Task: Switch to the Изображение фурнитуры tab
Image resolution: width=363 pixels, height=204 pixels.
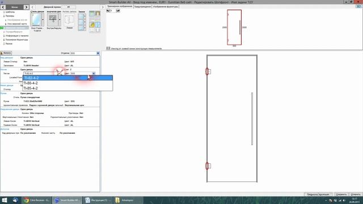Action: 166,7
